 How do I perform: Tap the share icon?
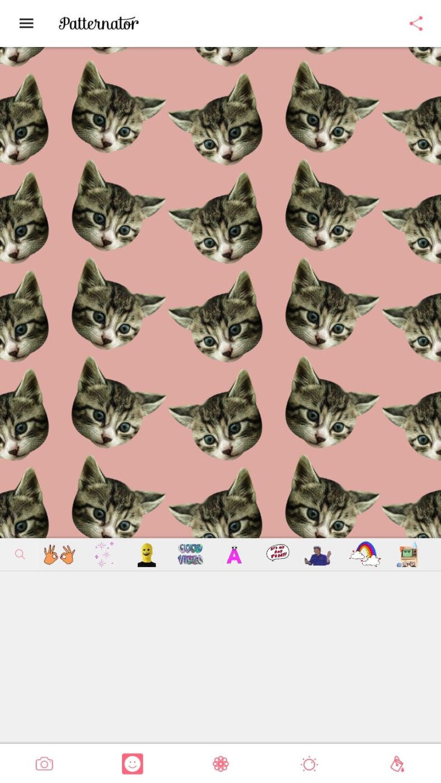[416, 23]
